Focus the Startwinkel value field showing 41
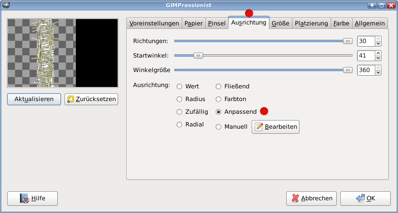Image resolution: width=398 pixels, height=213 pixels. pyautogui.click(x=366, y=55)
